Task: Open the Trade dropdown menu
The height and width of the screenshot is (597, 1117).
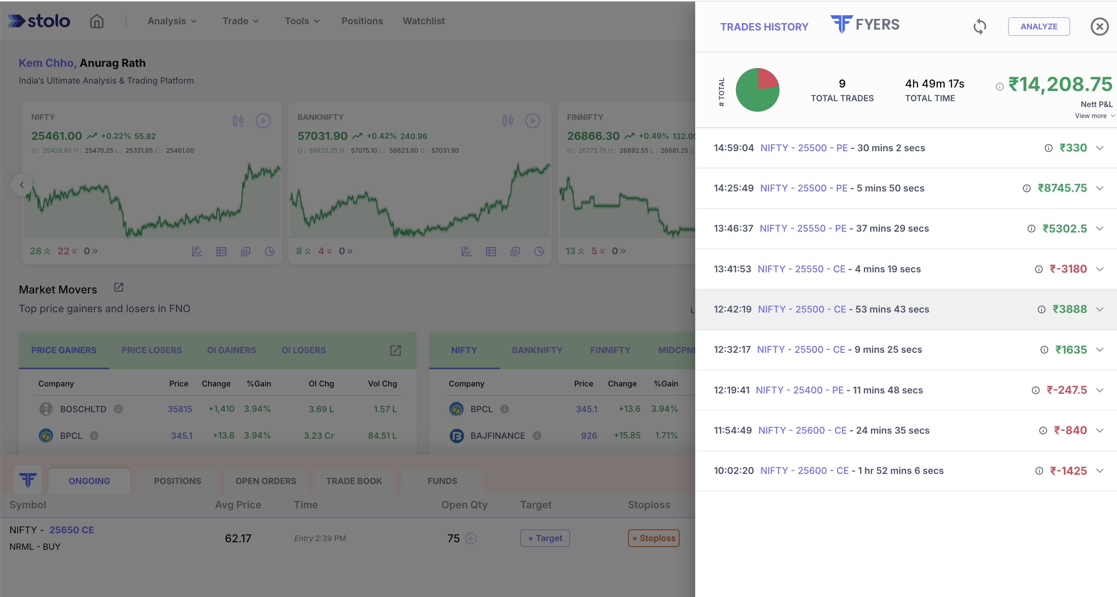Action: [x=241, y=21]
